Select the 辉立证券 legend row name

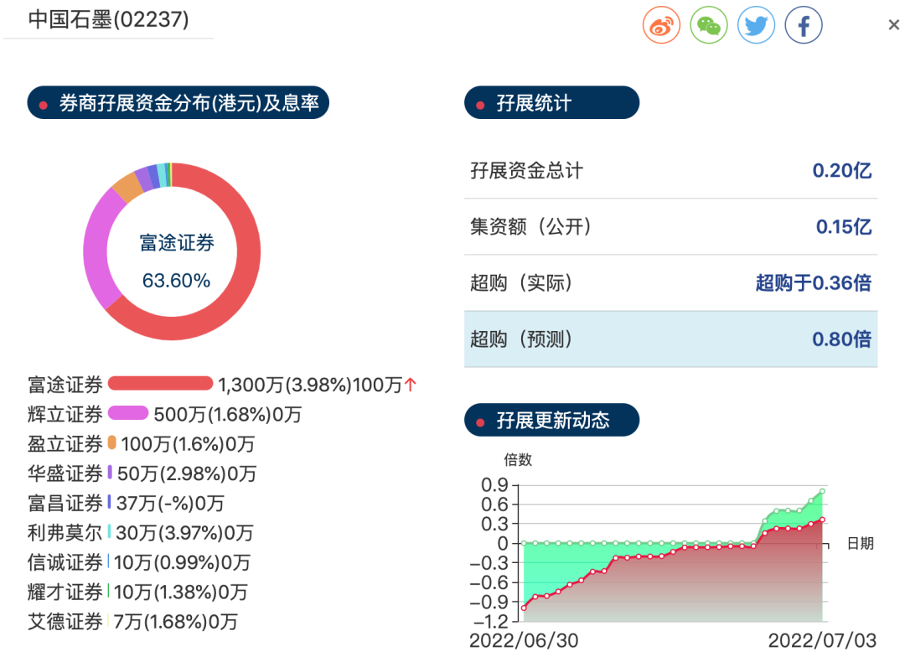coord(65,414)
